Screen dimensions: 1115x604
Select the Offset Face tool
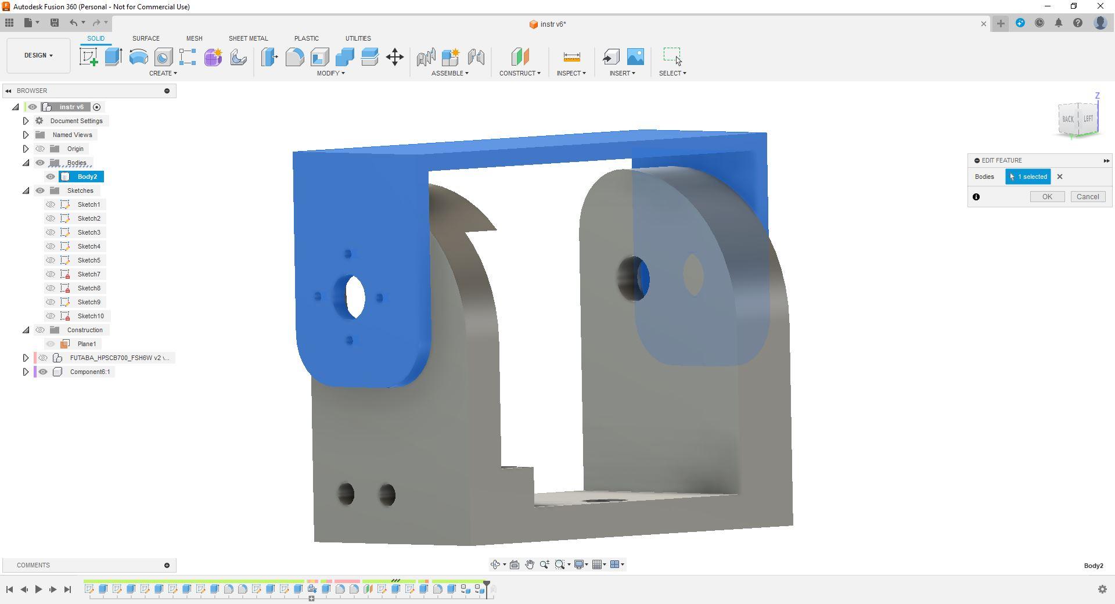[x=369, y=57]
